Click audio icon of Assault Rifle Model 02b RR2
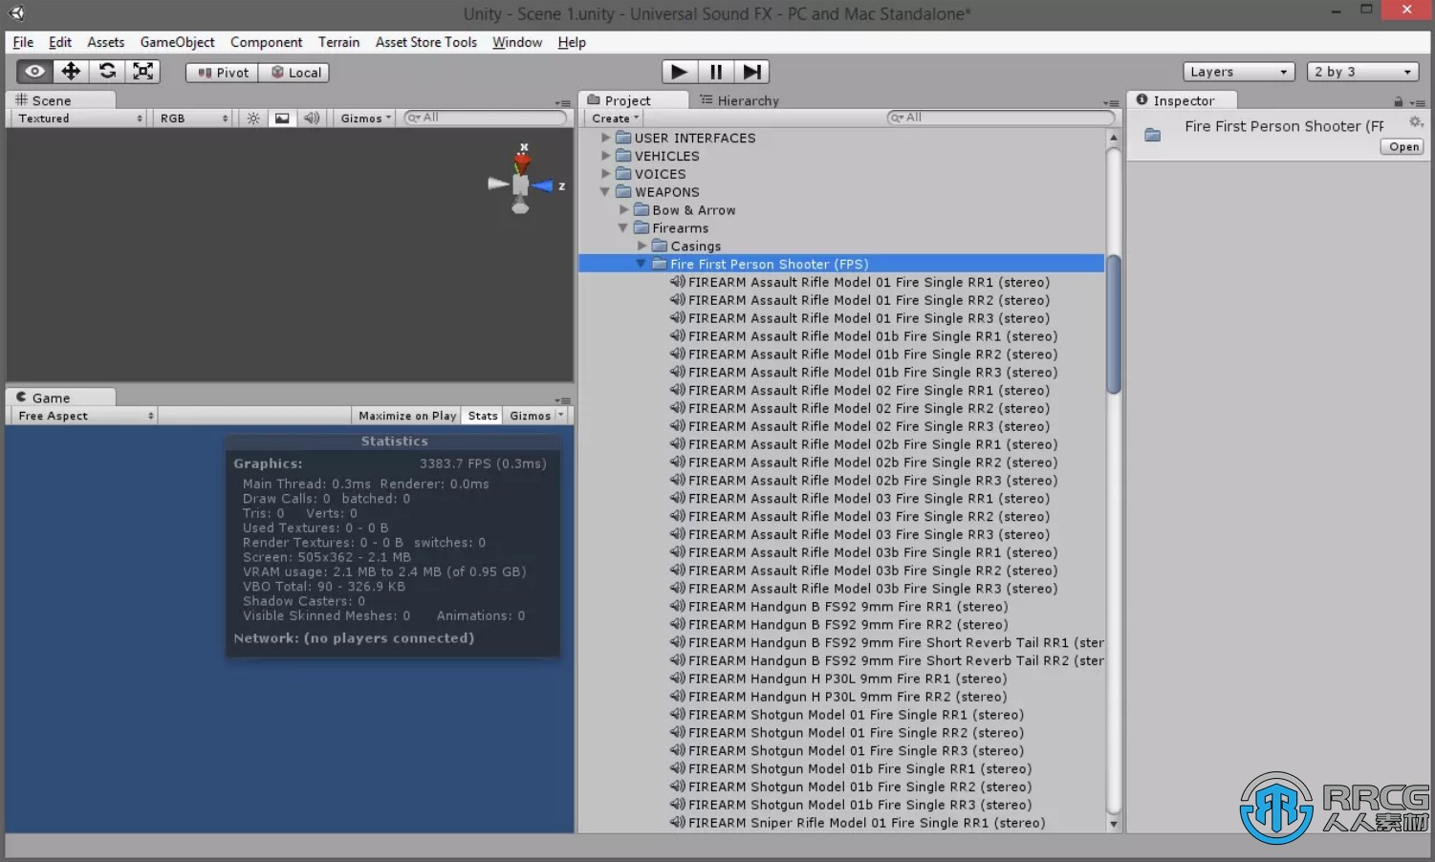The width and height of the screenshot is (1435, 862). coord(678,463)
